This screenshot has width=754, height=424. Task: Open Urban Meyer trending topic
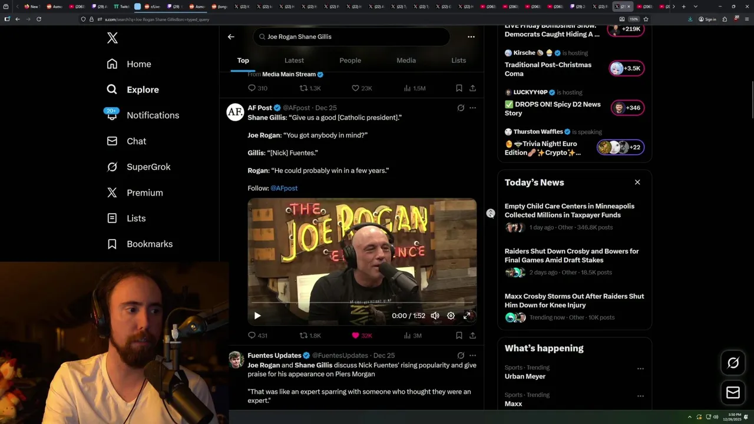tap(525, 376)
